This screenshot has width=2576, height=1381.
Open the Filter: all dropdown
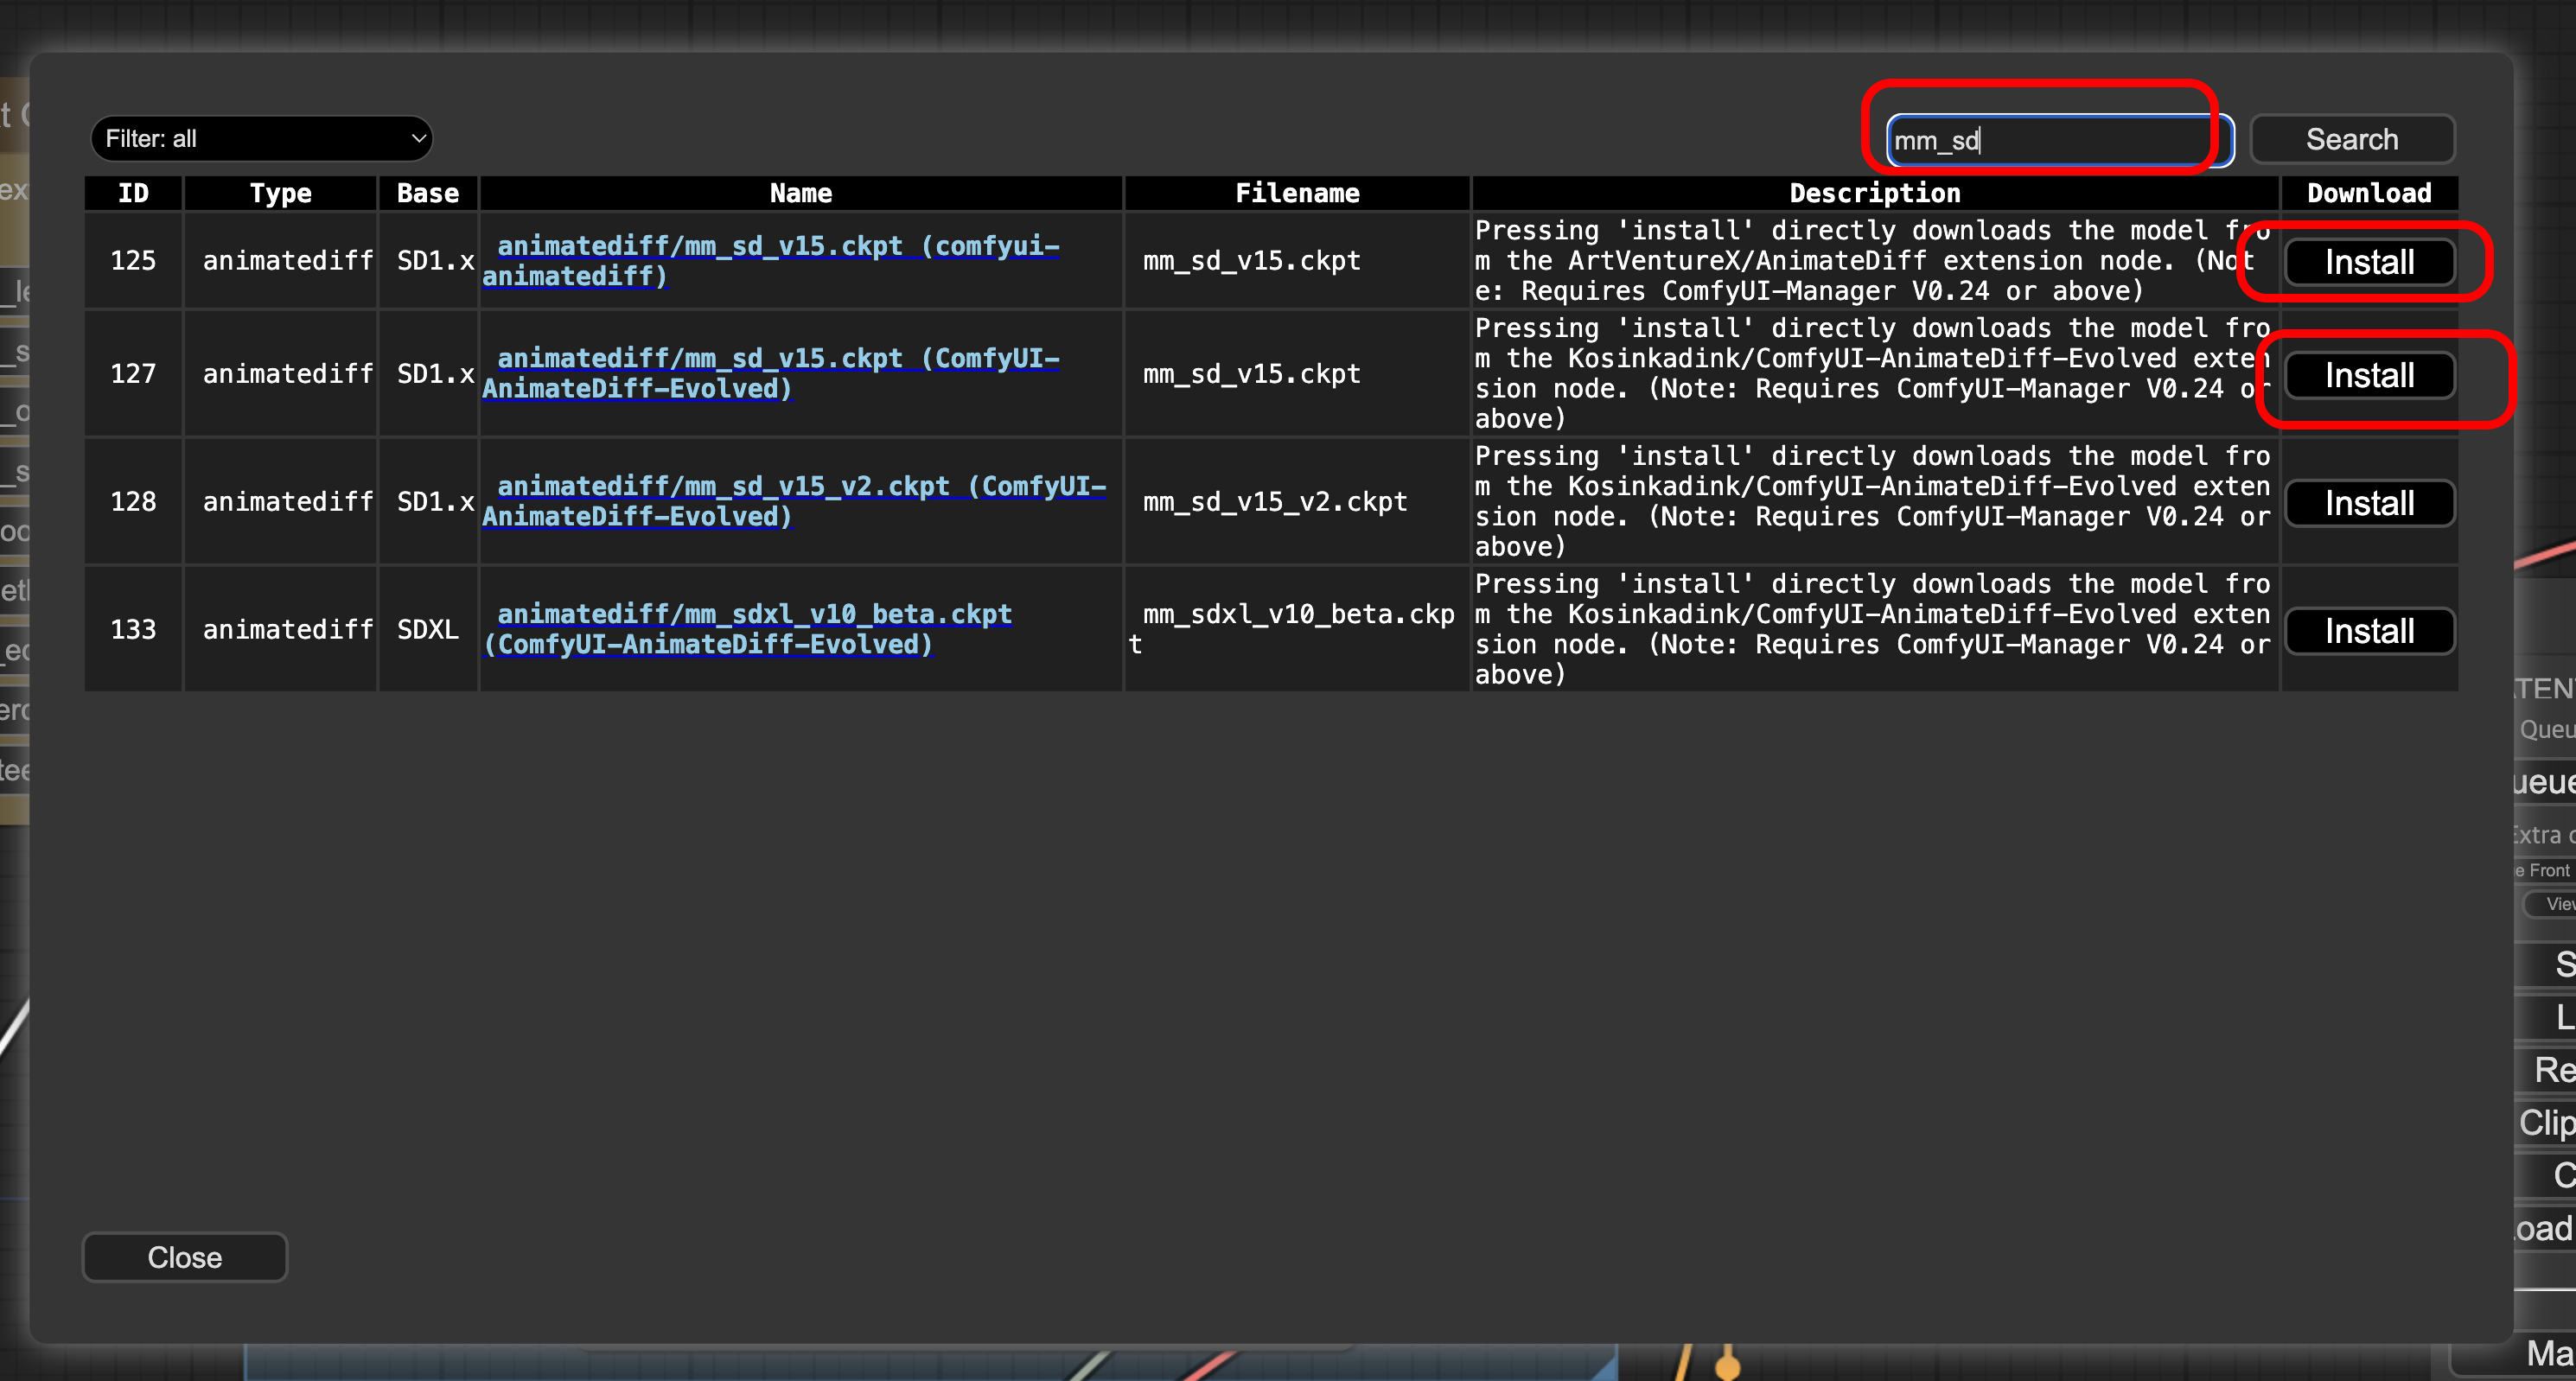(x=261, y=139)
